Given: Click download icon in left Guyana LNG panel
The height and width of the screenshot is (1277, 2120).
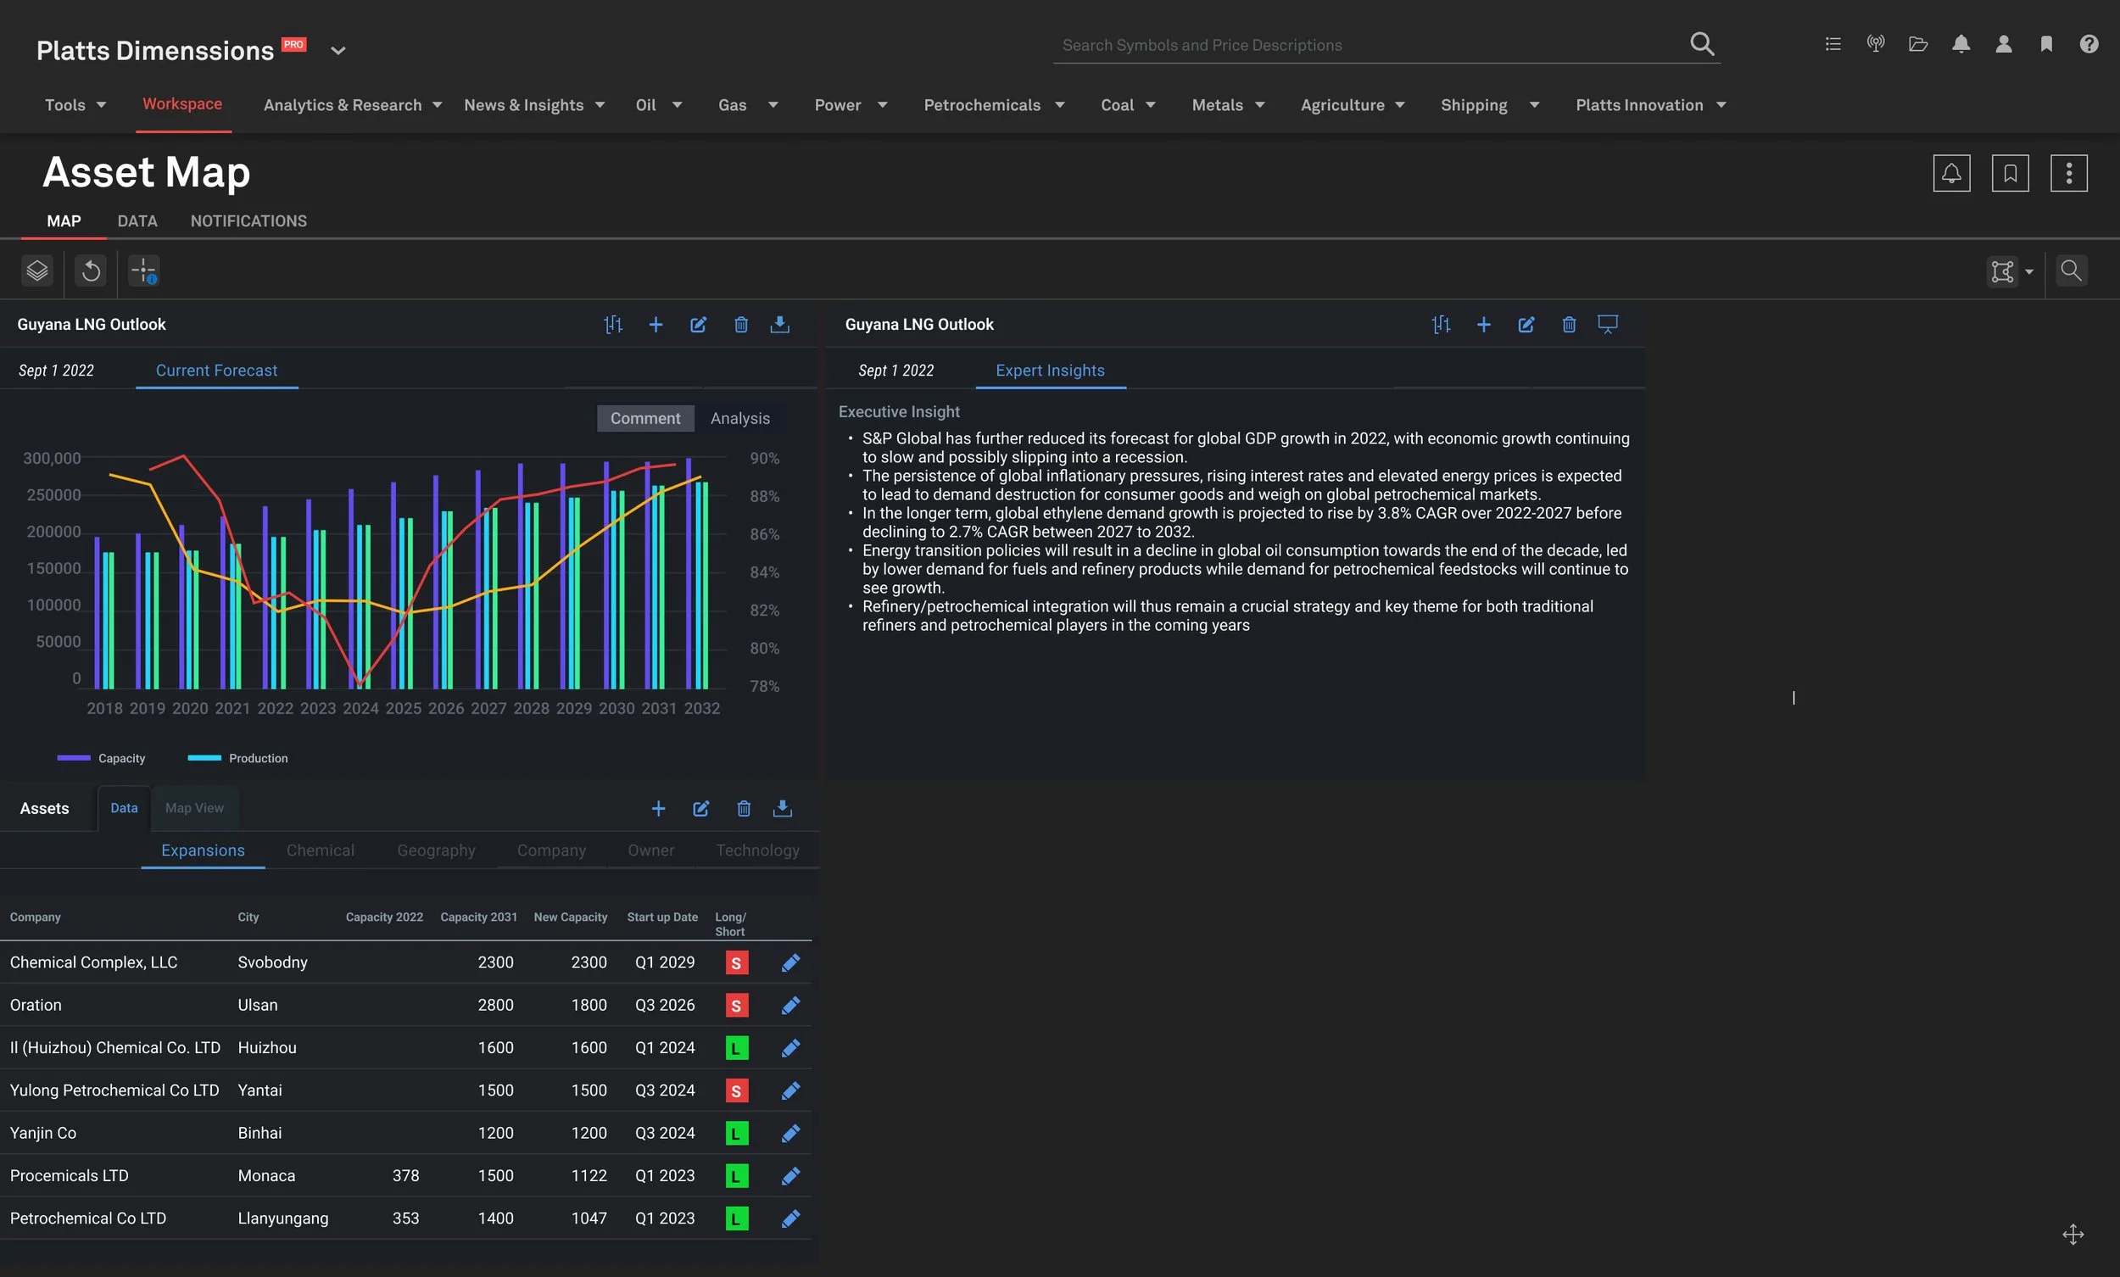Looking at the screenshot, I should point(779,325).
